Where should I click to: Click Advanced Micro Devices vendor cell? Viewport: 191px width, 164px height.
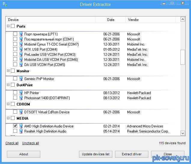[x=145, y=126]
